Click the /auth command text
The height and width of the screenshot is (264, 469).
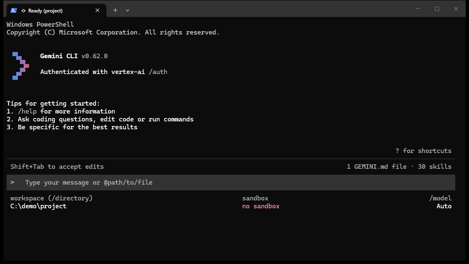coord(158,72)
